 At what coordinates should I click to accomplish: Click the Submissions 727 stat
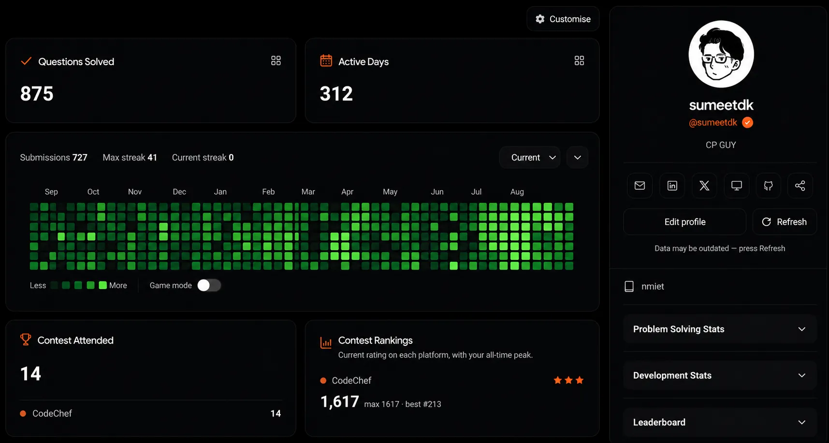pos(54,157)
